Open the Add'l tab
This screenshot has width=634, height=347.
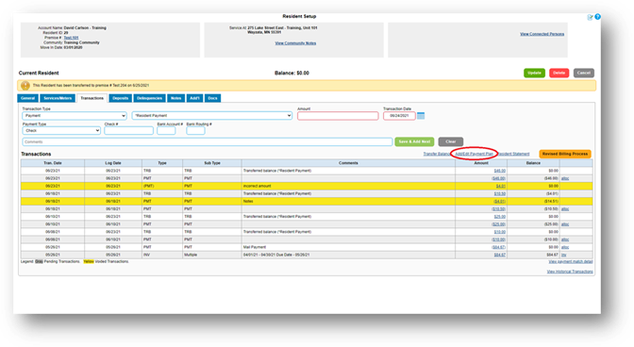[194, 98]
